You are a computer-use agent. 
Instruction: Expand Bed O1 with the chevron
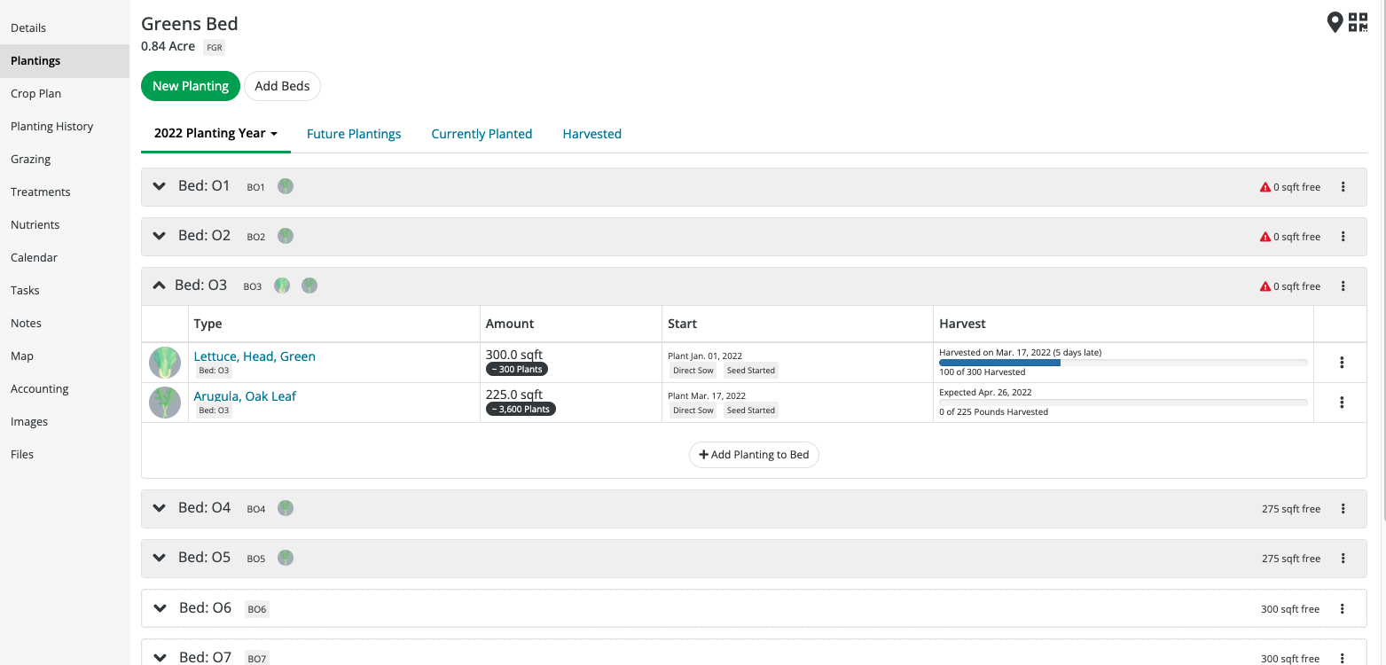point(160,186)
